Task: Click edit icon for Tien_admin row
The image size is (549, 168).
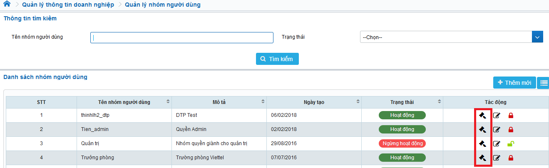Action: point(497,130)
